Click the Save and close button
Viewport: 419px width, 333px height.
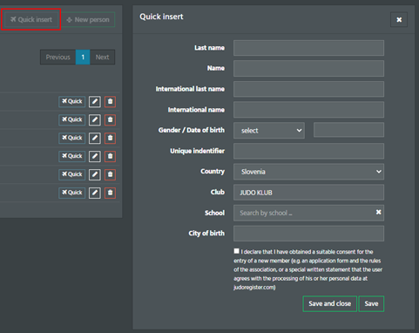(329, 303)
